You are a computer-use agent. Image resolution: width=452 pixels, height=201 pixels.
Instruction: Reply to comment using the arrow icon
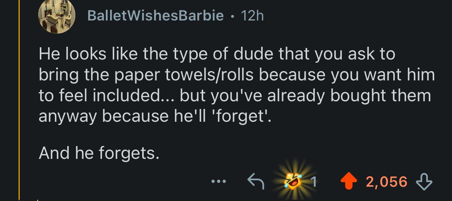(255, 181)
